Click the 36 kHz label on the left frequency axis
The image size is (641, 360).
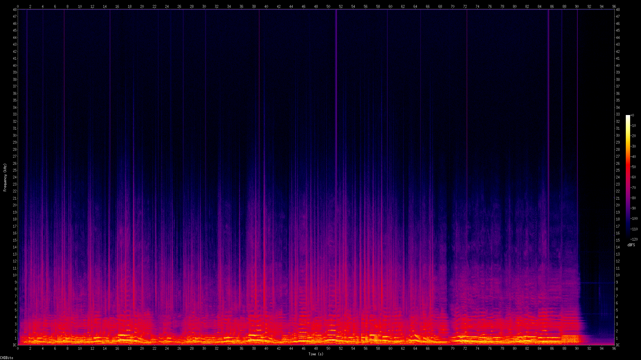[15, 93]
